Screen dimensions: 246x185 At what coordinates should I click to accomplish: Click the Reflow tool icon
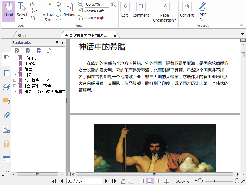pos(69,7)
